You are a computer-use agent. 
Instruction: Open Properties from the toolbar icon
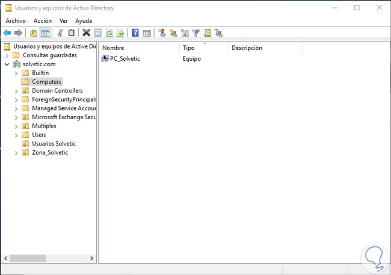click(97, 32)
